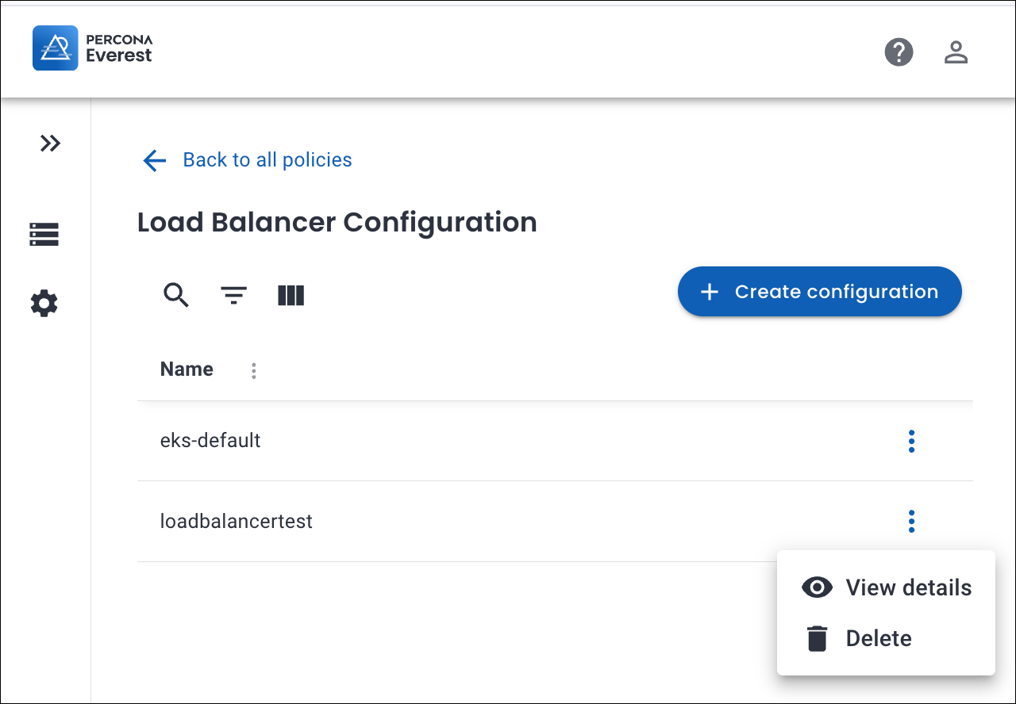Screen dimensions: 1016x704
Task: Open the databases sidebar icon
Action: pos(44,235)
